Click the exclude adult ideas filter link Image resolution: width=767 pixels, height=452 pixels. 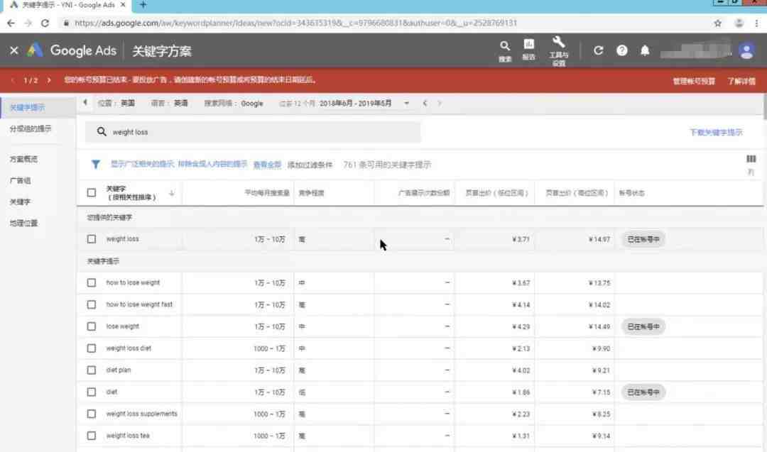212,164
